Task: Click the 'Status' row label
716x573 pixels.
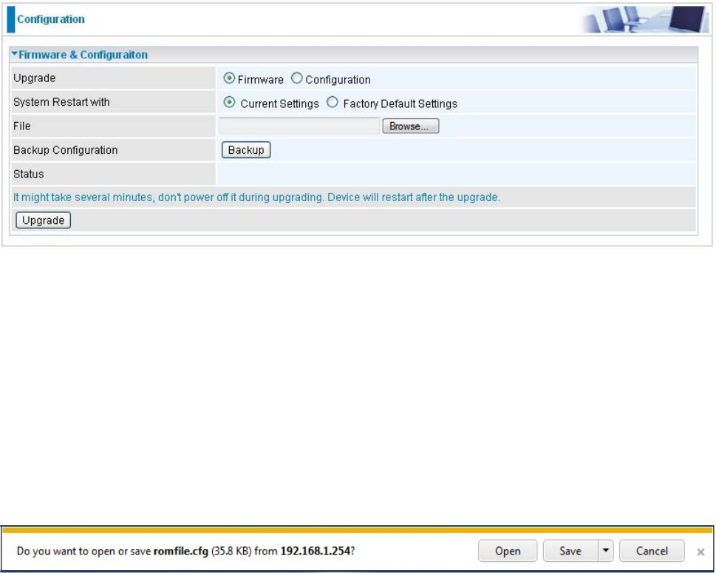Action: tap(28, 174)
